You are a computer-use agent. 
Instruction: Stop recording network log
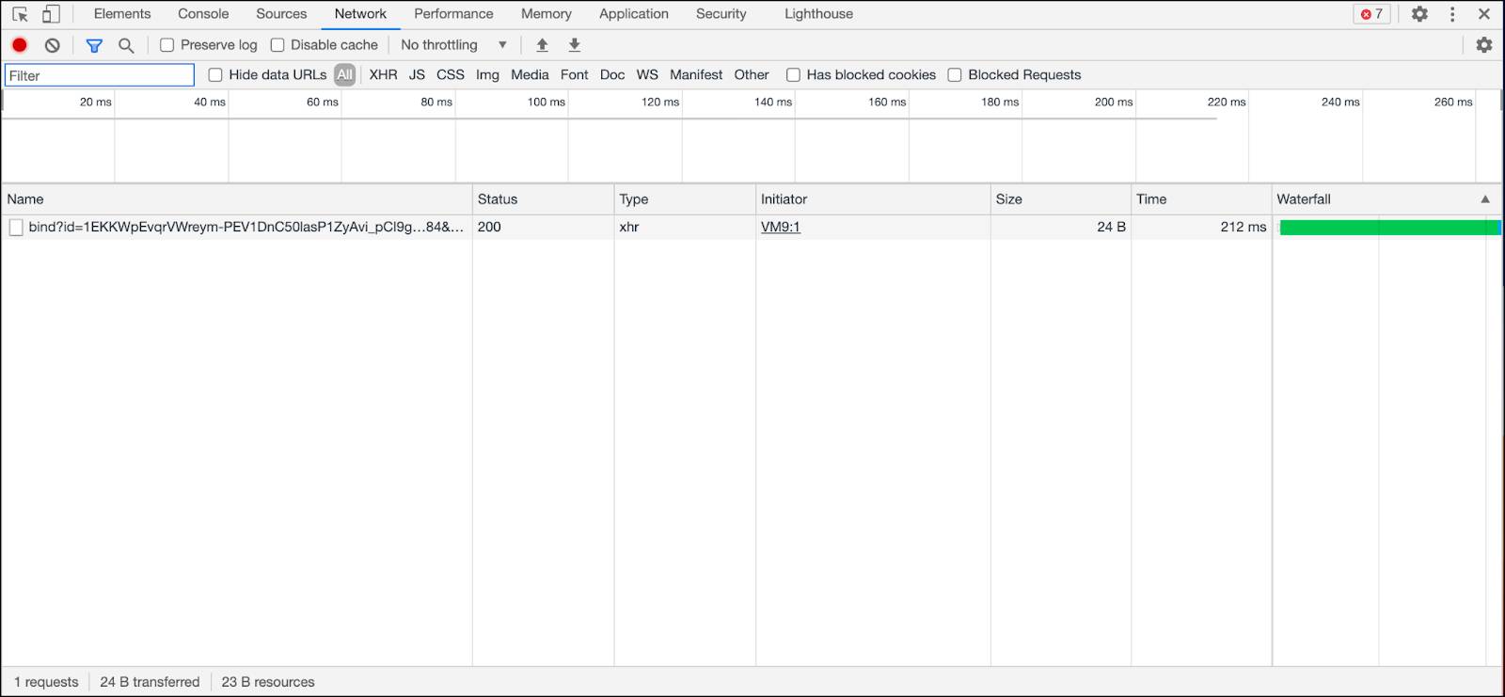pyautogui.click(x=20, y=45)
